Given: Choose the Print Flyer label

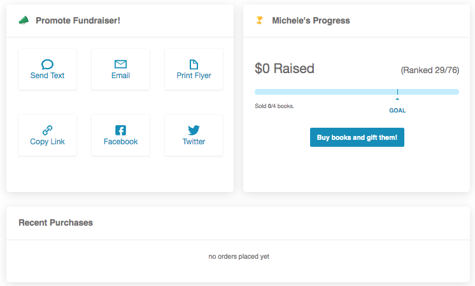Looking at the screenshot, I should tap(194, 76).
